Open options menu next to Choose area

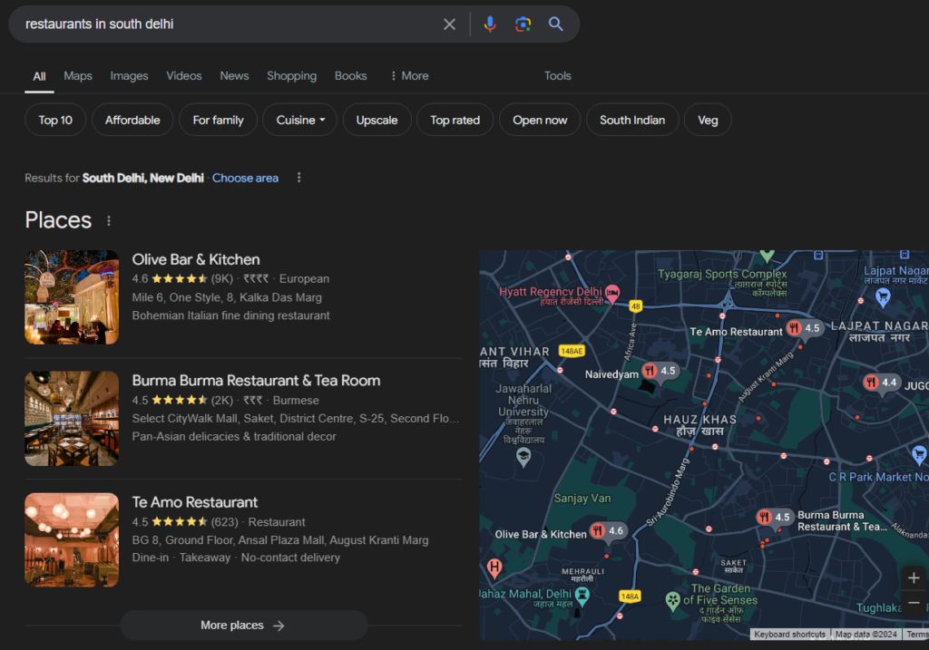point(298,178)
